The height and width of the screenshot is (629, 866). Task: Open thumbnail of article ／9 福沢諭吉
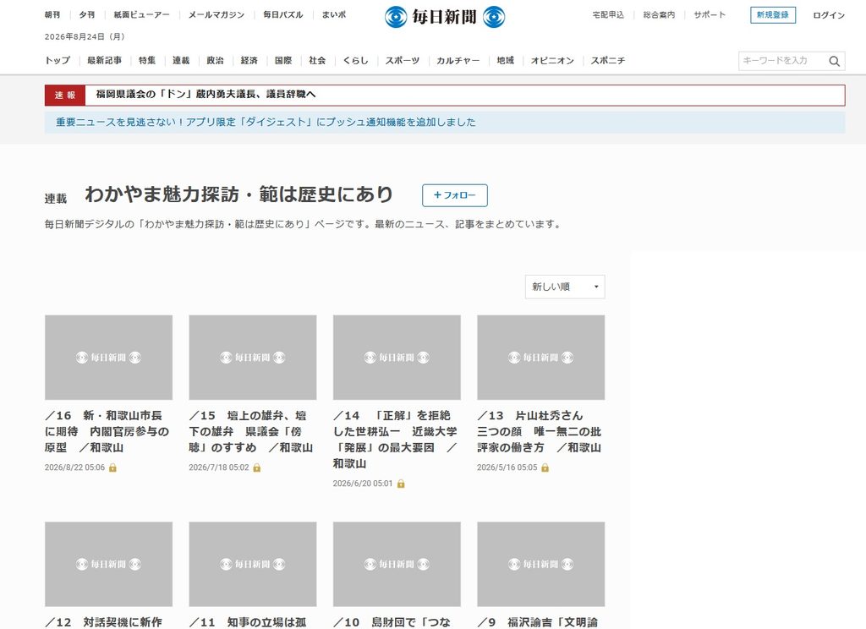(x=540, y=564)
